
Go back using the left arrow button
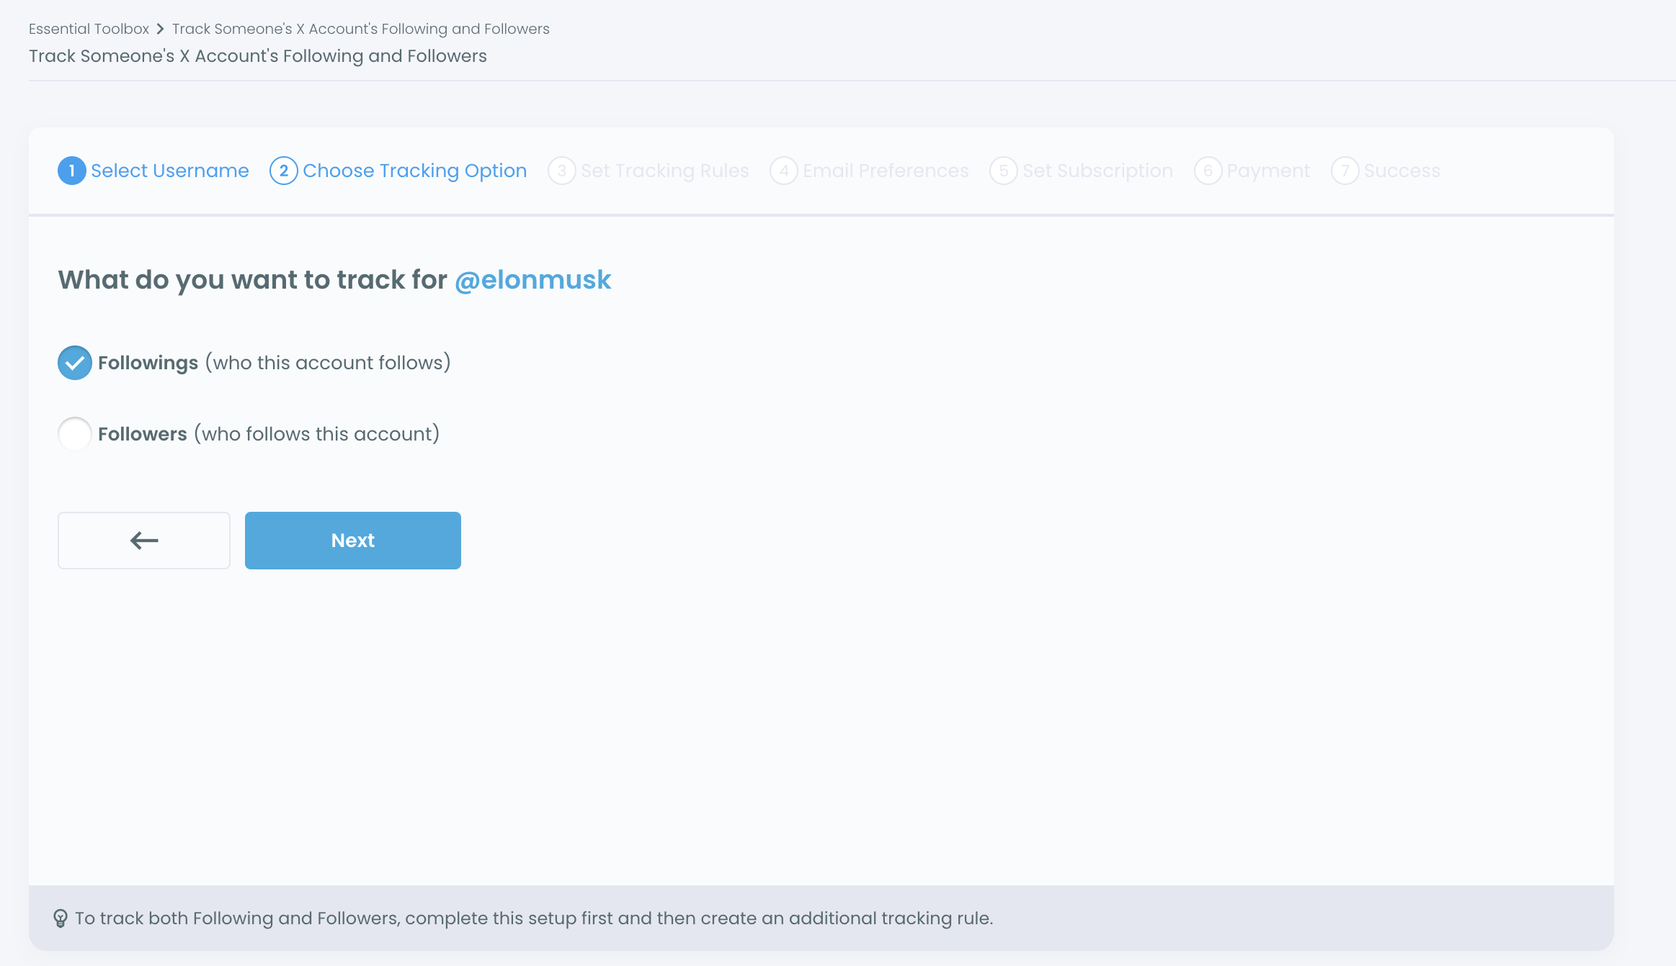click(144, 541)
